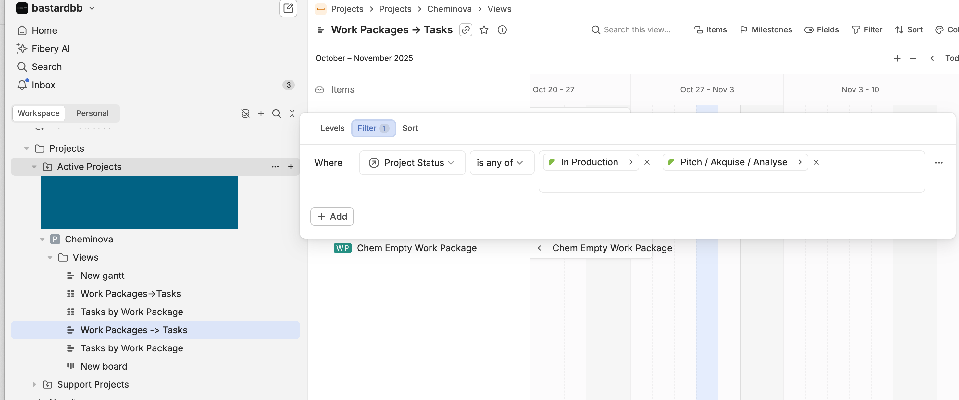The height and width of the screenshot is (400, 959).
Task: Click the compose new item icon
Action: [x=288, y=8]
